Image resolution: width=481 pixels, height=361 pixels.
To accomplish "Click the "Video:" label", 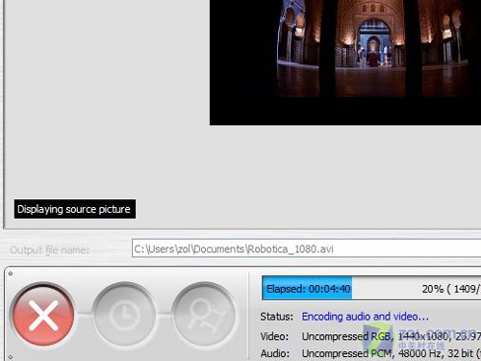I will (x=274, y=336).
